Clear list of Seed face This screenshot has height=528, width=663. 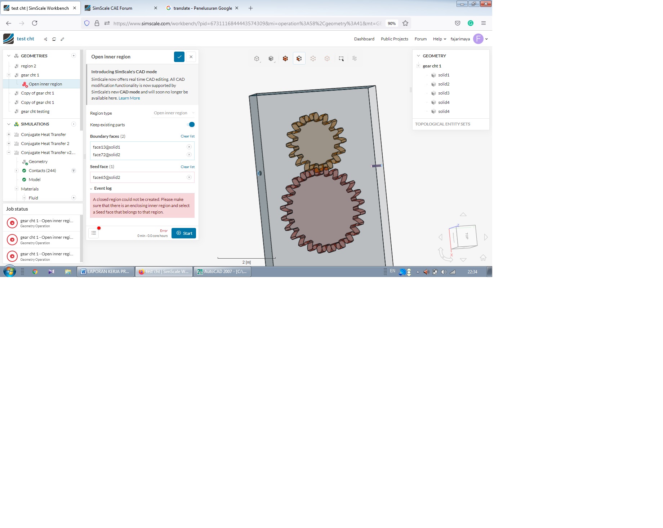187,167
